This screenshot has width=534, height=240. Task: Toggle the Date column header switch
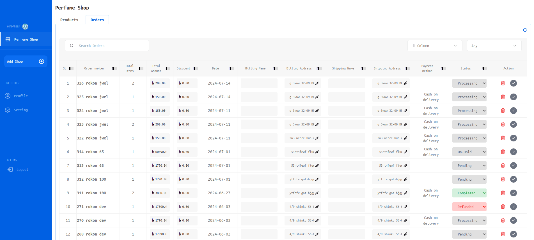(232, 68)
